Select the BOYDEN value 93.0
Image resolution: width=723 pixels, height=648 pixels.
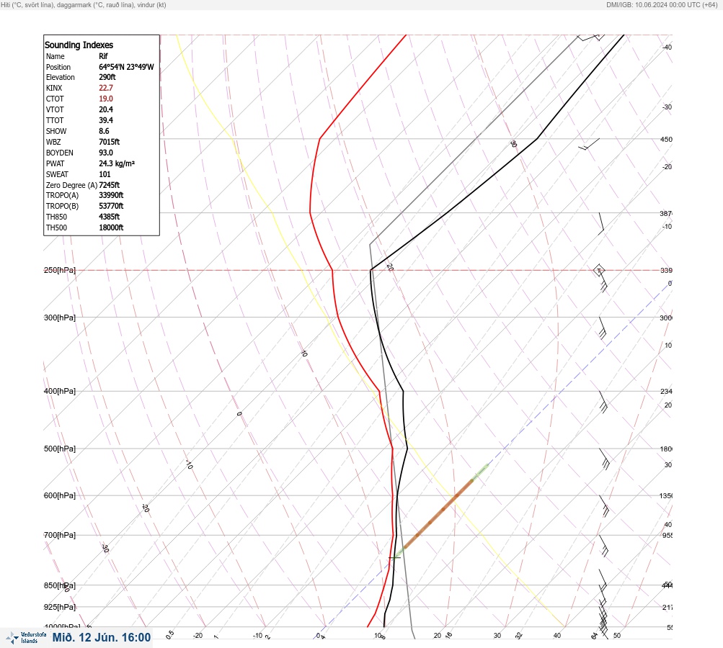tap(105, 153)
